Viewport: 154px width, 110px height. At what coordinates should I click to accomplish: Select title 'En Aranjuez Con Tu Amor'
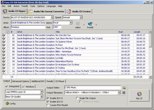point(67,65)
